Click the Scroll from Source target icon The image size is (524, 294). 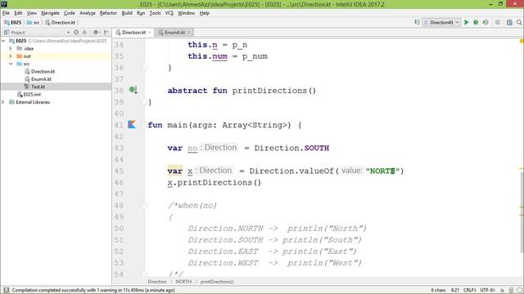76,33
